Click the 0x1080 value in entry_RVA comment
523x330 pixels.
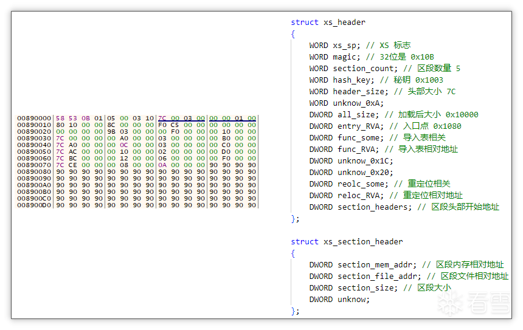447,126
